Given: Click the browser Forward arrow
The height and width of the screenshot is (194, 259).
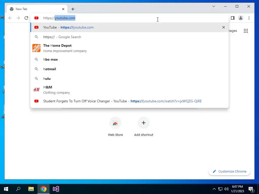Looking at the screenshot, I should (x=18, y=18).
